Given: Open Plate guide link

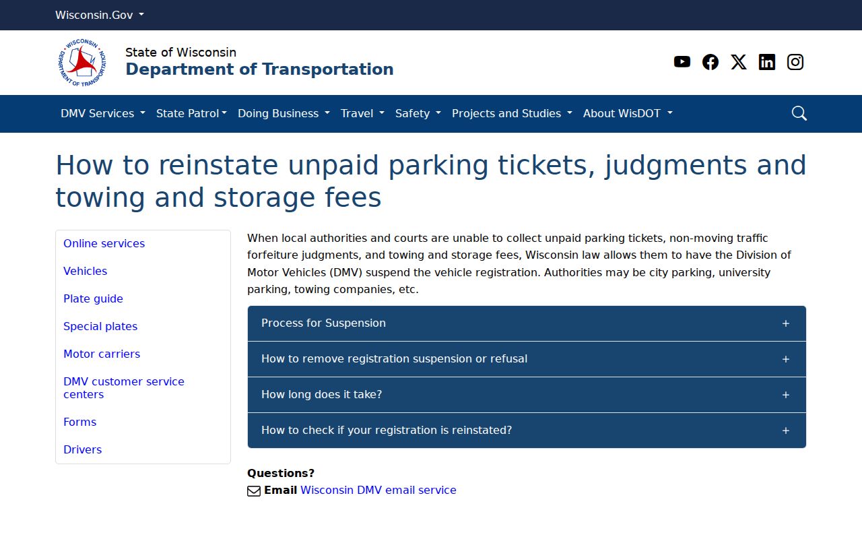Looking at the screenshot, I should (93, 299).
